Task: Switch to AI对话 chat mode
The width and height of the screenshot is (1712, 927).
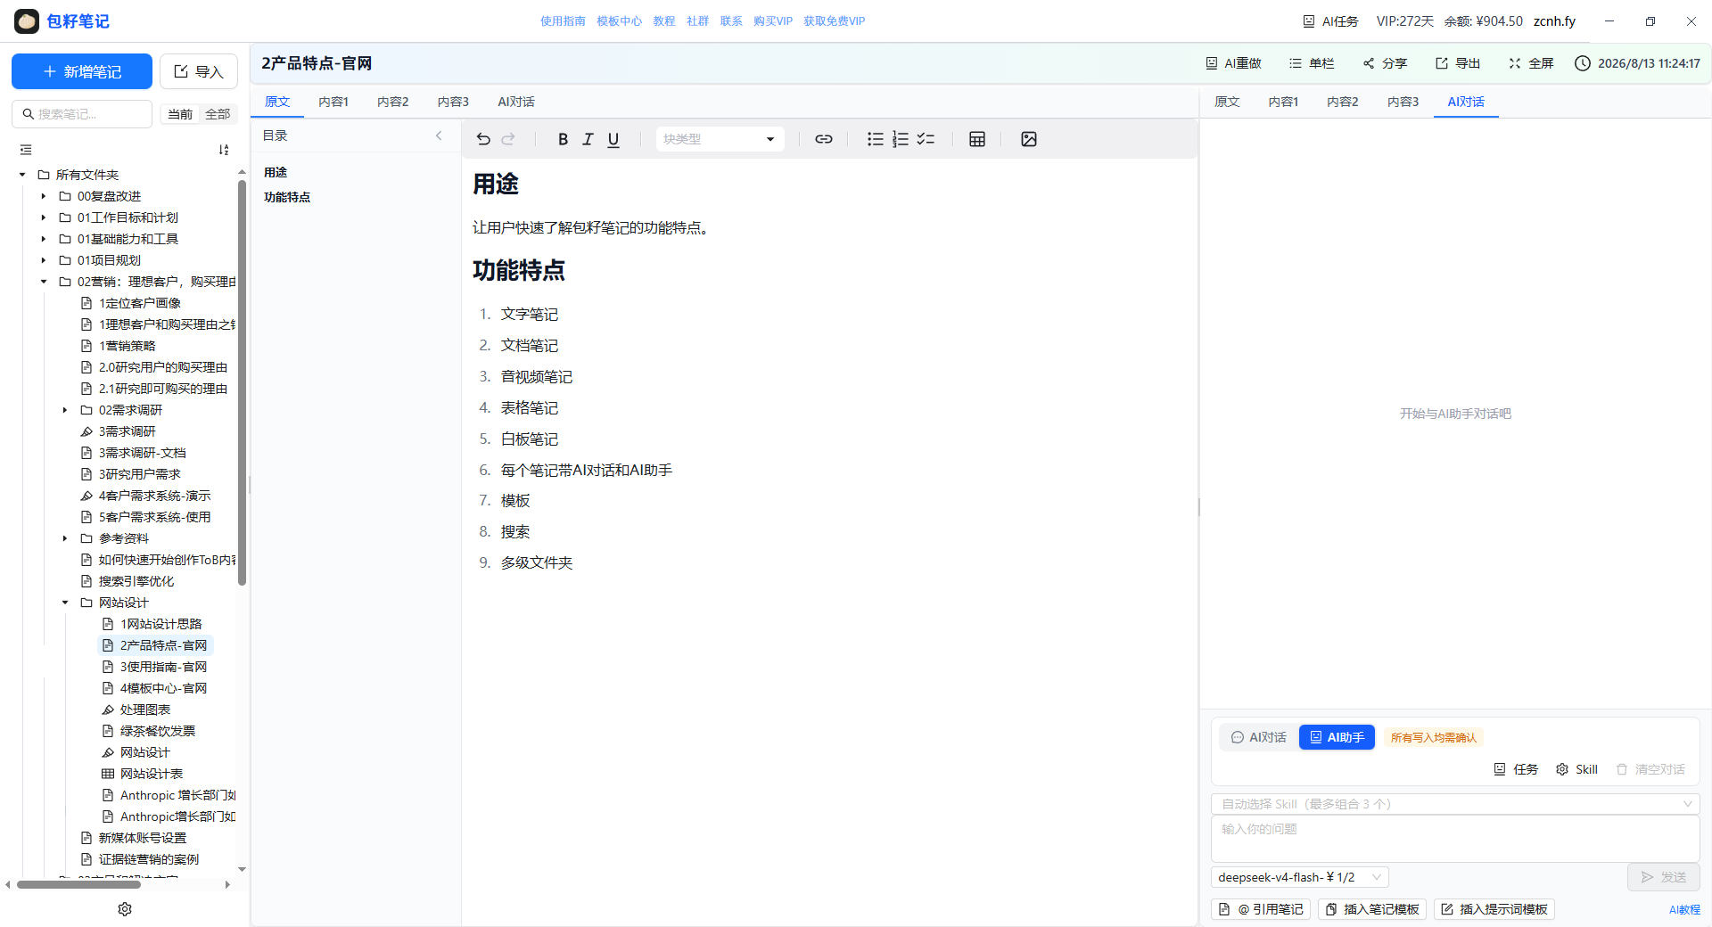Action: (x=1259, y=737)
